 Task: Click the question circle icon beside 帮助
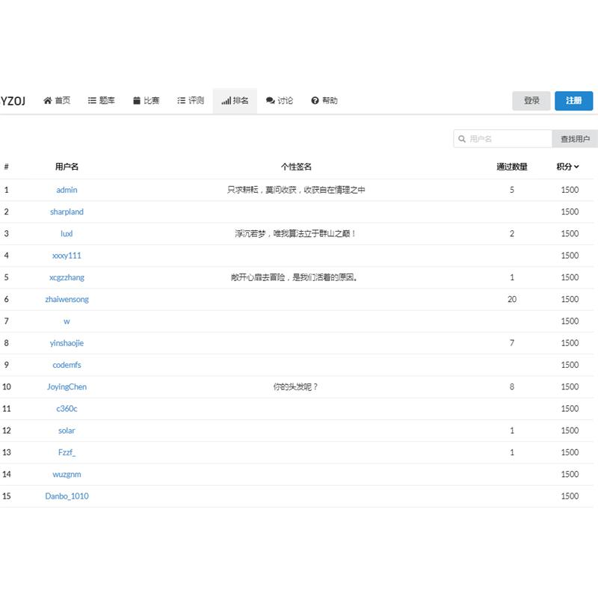(x=315, y=101)
